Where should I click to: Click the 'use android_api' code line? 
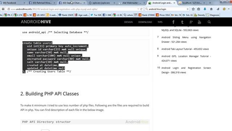click(55, 32)
